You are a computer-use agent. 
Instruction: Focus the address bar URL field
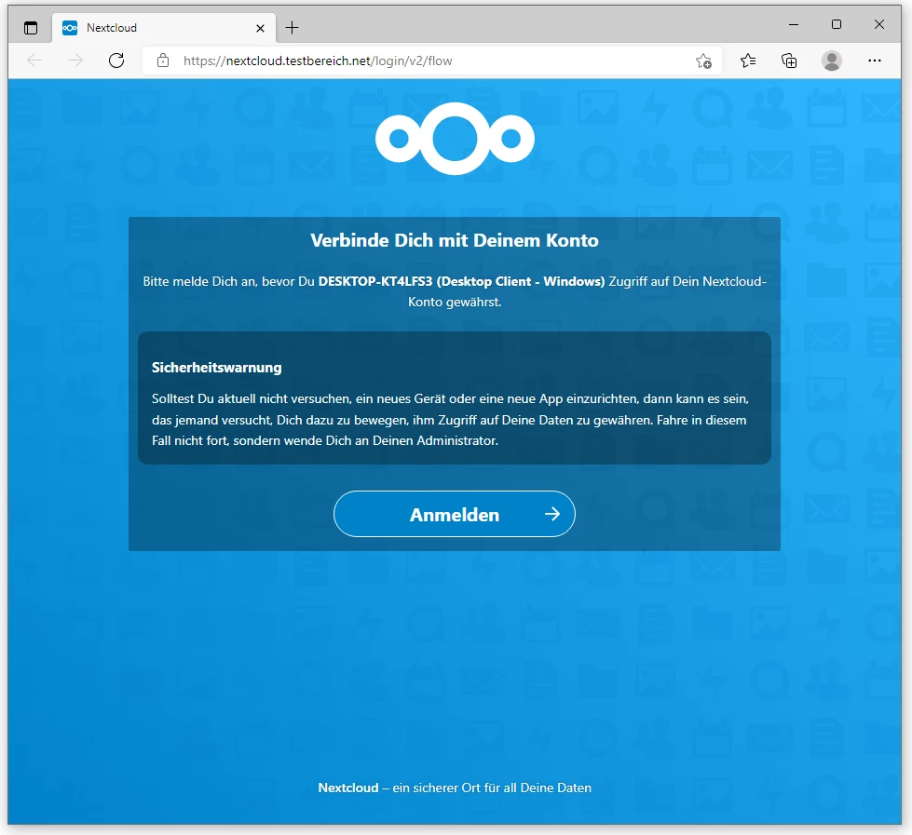pyautogui.click(x=433, y=61)
